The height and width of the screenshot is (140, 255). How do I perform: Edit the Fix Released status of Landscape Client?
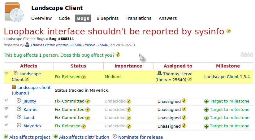[x=84, y=77]
